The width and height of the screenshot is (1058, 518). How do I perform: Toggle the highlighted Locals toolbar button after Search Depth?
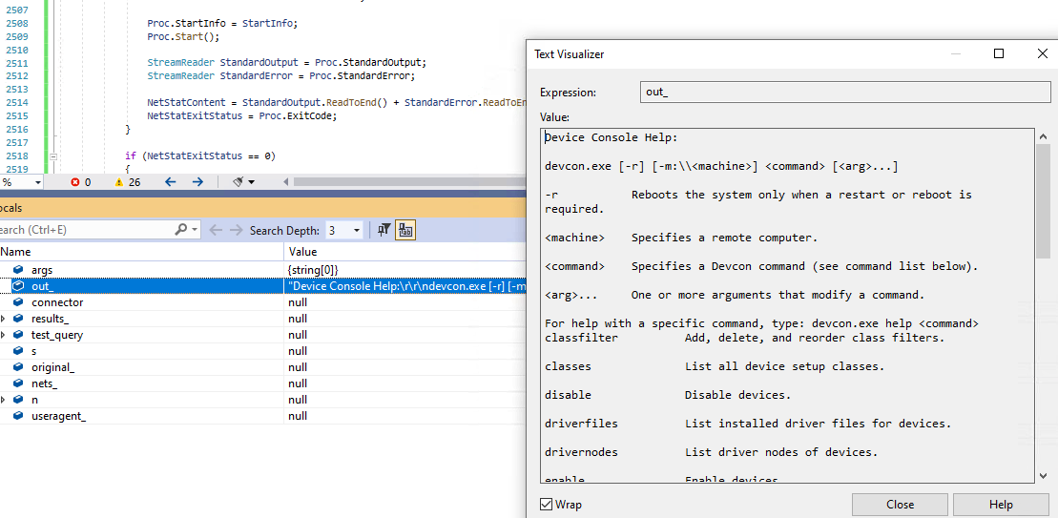[405, 230]
